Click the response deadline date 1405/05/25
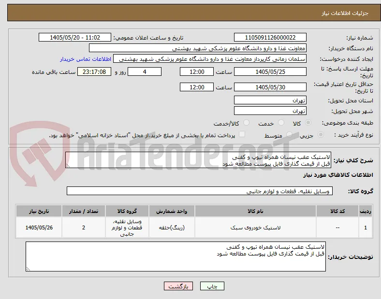This screenshot has width=381, height=299. click(x=270, y=72)
